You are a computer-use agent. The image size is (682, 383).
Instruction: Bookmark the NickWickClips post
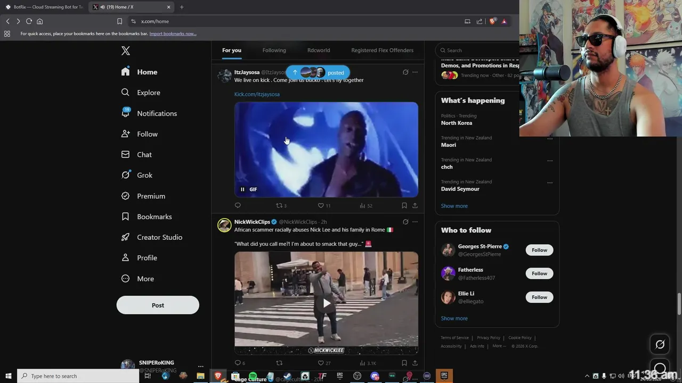[404, 363]
